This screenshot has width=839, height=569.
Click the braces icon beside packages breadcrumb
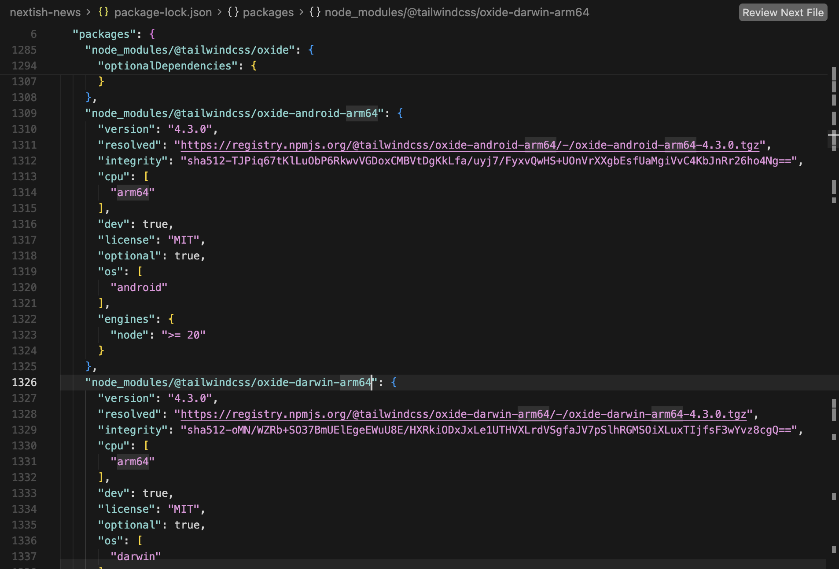(233, 12)
